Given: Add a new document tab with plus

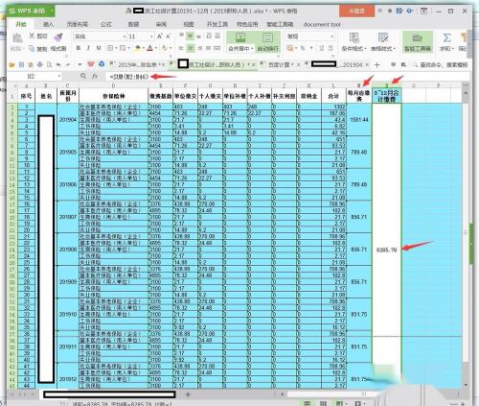Looking at the screenshot, I should (376, 65).
